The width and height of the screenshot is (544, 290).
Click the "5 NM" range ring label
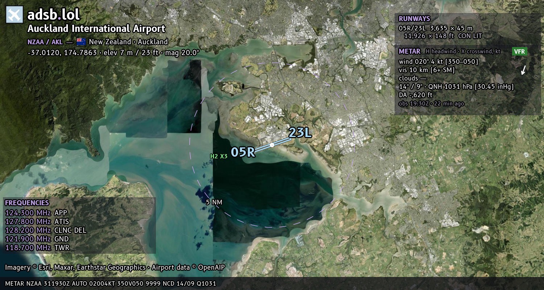tap(214, 202)
